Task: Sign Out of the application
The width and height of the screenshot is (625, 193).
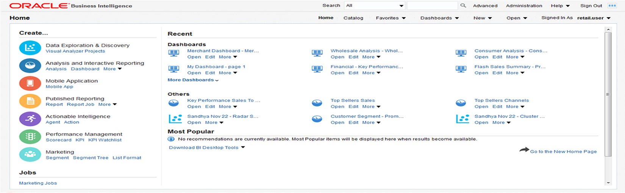Action: [591, 6]
